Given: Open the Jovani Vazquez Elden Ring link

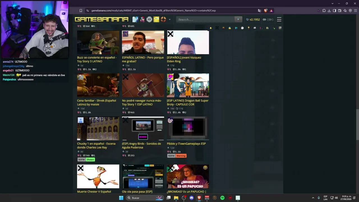Looking at the screenshot, I should tap(184, 59).
